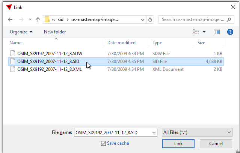Change the view layout icon
The image size is (240, 153).
tap(196, 32)
